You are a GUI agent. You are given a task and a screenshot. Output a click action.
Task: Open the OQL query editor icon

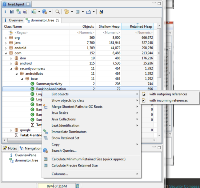[x=25, y=12]
